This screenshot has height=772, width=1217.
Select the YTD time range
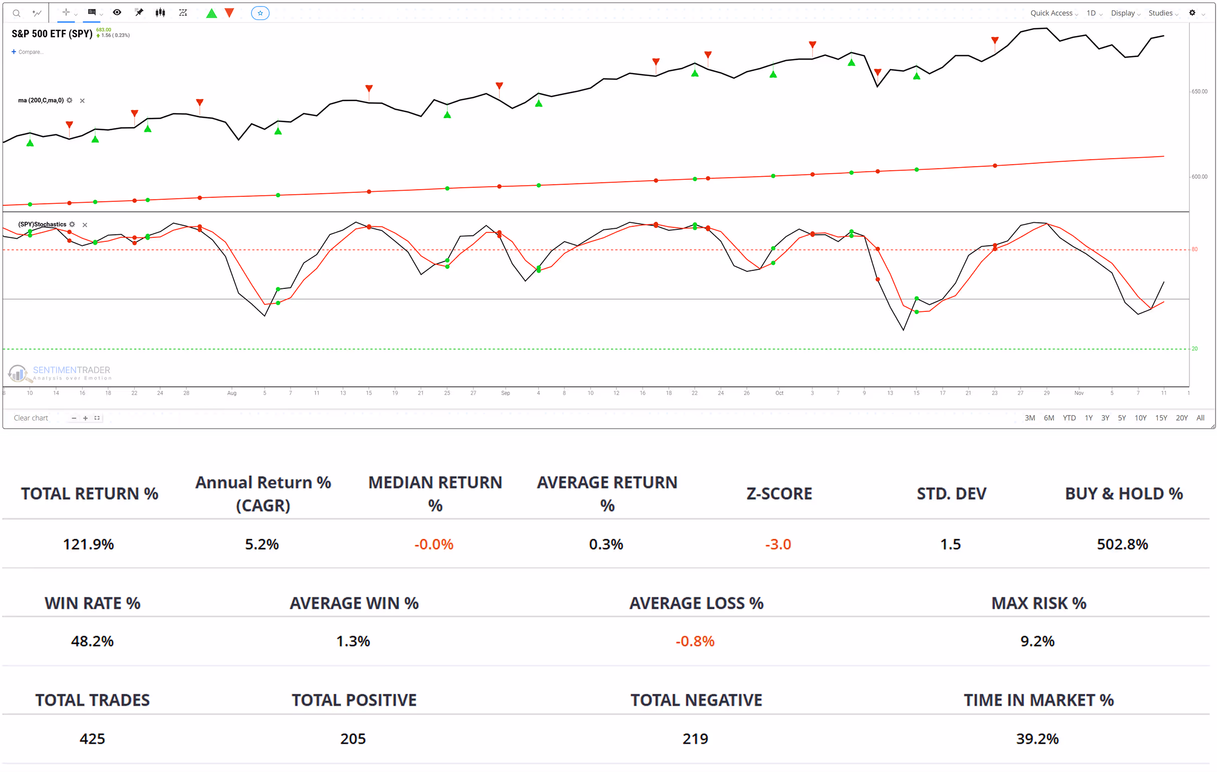(x=1069, y=418)
